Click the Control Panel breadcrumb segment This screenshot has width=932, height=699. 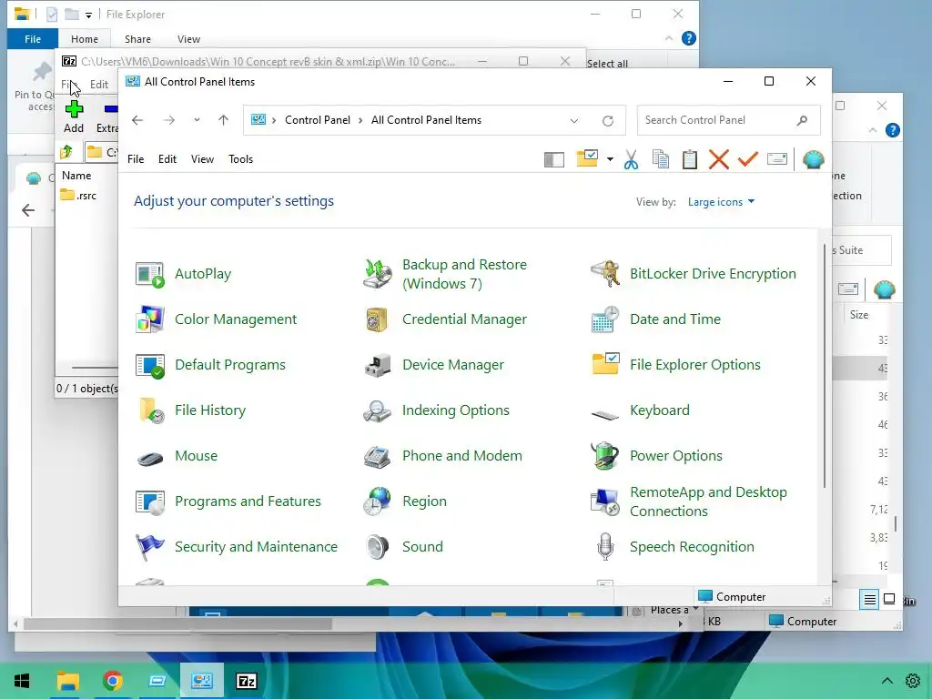318,120
